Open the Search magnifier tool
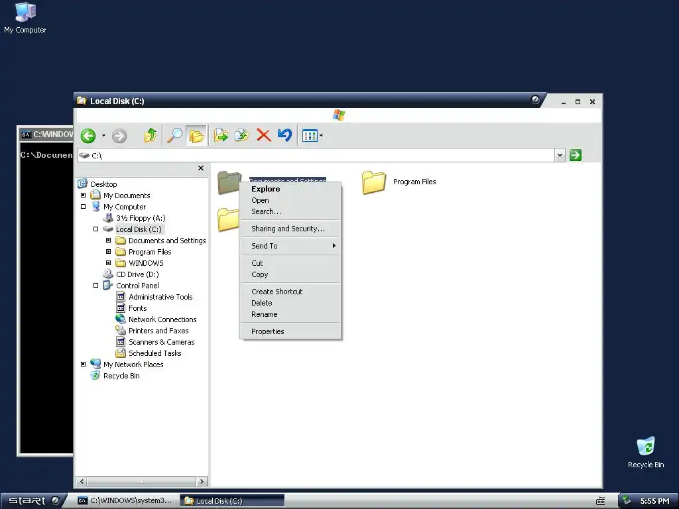Viewport: 679px width, 509px height. point(174,135)
